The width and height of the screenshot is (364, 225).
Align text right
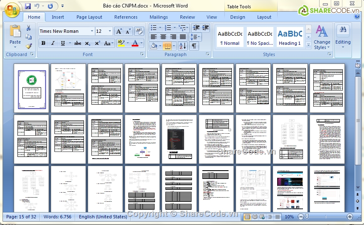173,37
